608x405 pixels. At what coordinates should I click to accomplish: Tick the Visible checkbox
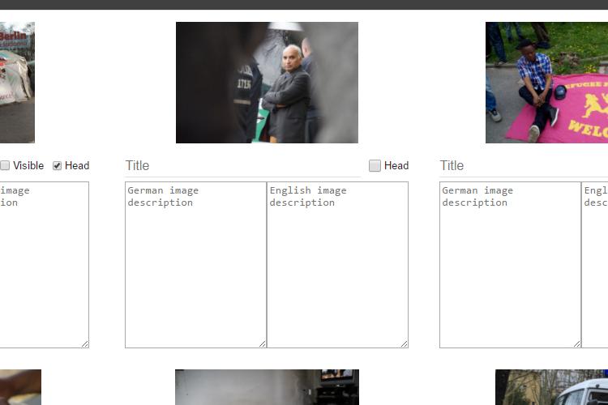click(5, 165)
